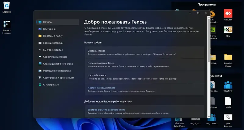Close the Fences settings window
244x130 pixels.
(206, 13)
